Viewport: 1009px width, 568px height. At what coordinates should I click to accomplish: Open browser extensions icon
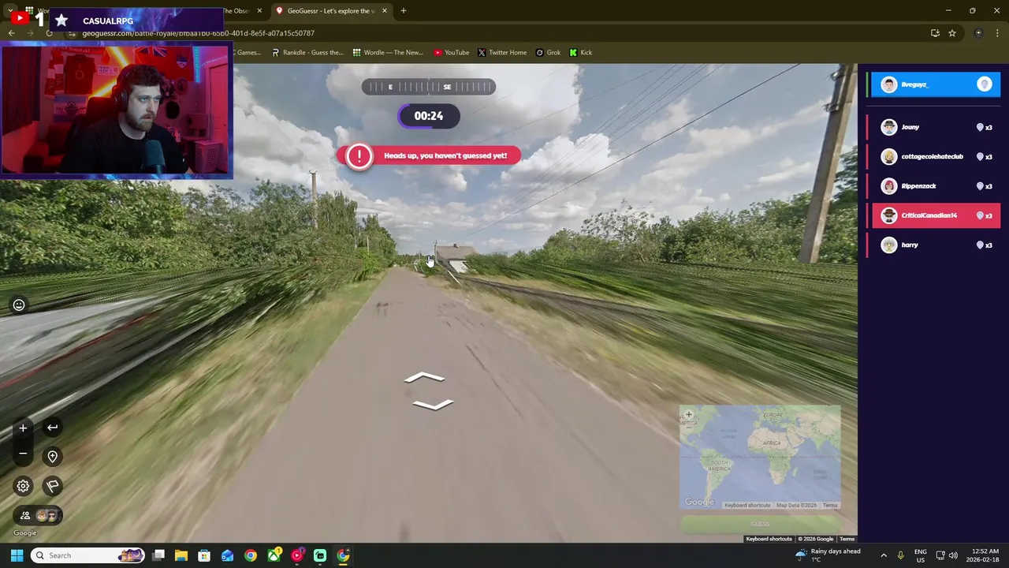click(x=978, y=33)
